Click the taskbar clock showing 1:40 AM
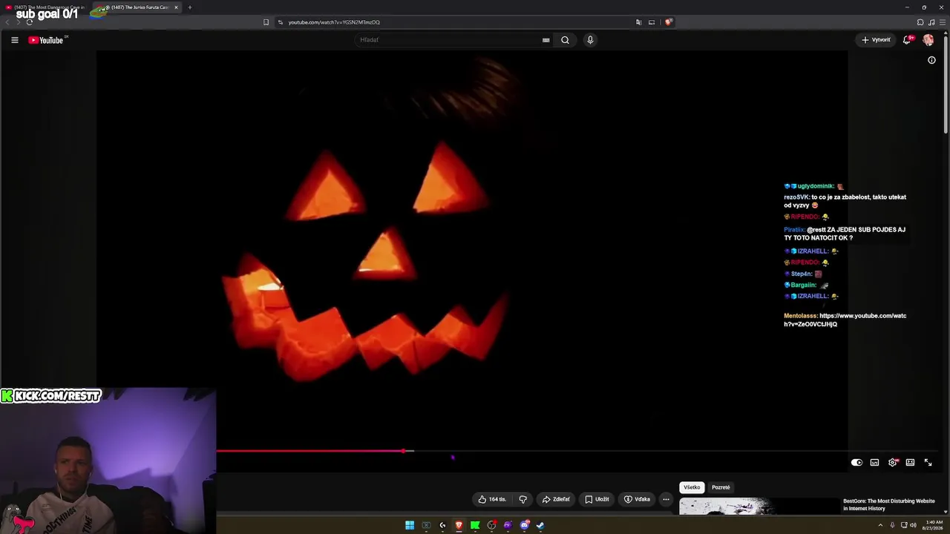The height and width of the screenshot is (534, 950). 934,525
